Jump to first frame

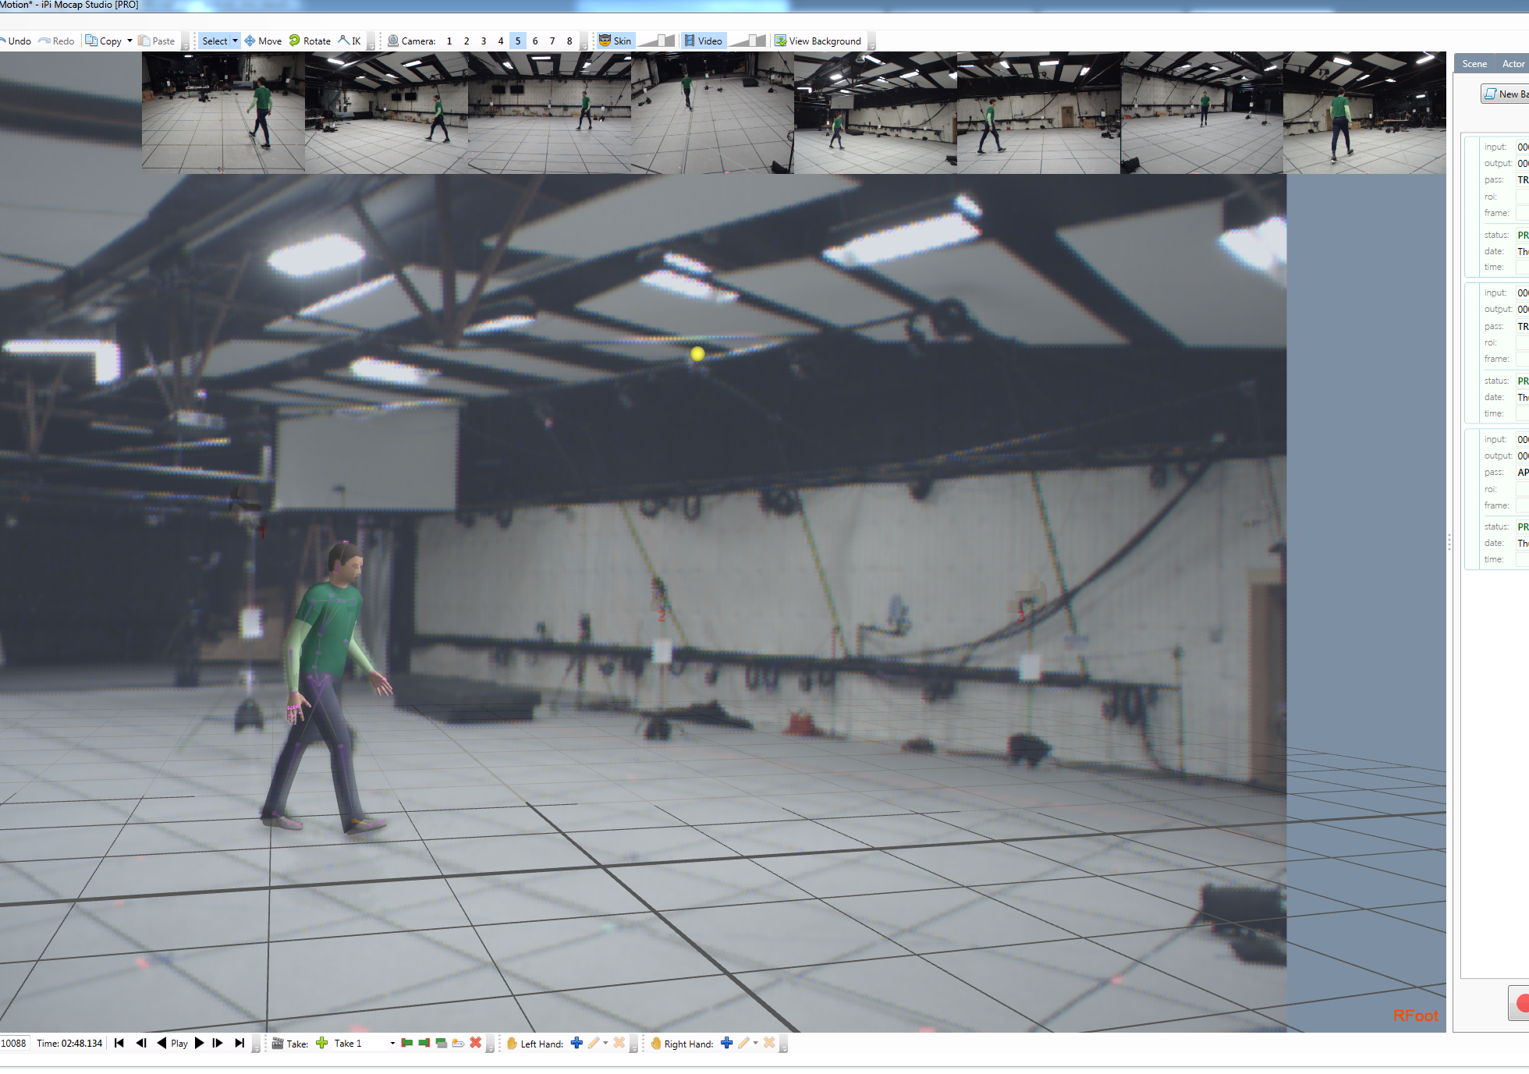[x=119, y=1044]
